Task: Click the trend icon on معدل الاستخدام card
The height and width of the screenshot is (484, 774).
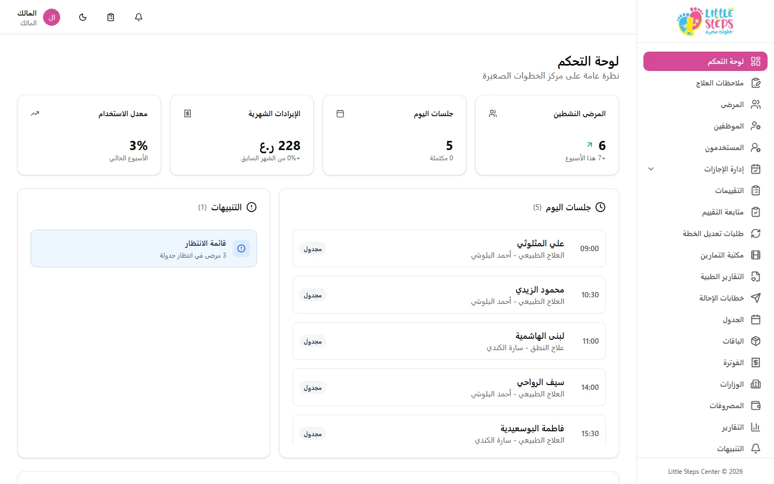Action: (35, 113)
